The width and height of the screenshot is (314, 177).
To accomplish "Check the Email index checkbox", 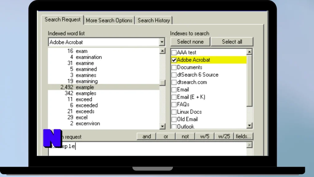I will (x=174, y=90).
